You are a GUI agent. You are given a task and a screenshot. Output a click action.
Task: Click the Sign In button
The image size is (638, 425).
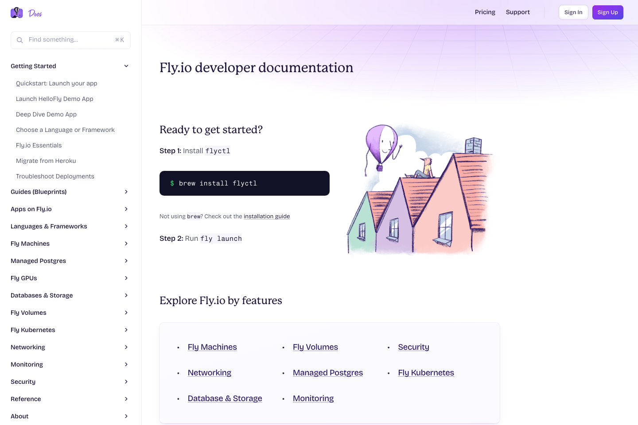coord(573,12)
